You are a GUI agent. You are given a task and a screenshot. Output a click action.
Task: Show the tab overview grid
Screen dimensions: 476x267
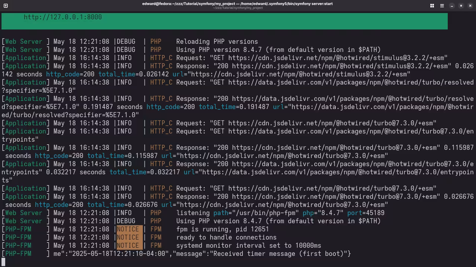(432, 6)
